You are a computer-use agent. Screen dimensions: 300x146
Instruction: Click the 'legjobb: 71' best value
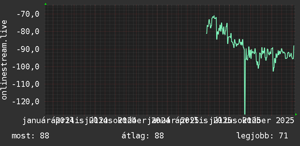pos(262,136)
